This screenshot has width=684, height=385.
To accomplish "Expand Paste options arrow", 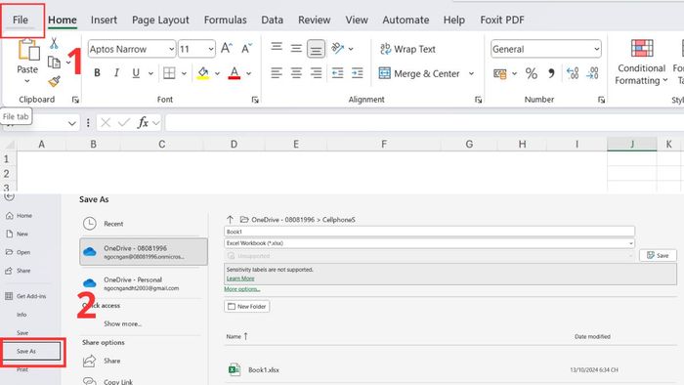I will (27, 81).
